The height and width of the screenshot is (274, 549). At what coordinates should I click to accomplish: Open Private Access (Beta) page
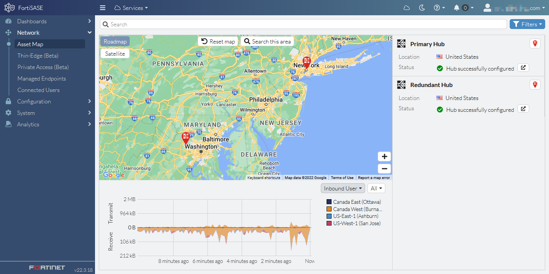tap(43, 67)
